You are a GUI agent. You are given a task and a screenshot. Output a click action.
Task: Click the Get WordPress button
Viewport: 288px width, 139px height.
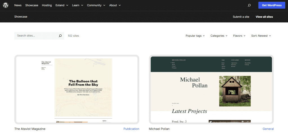coord(272,5)
